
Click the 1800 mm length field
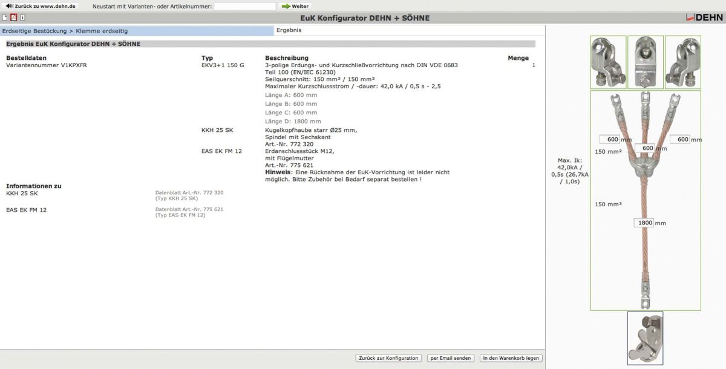click(x=644, y=223)
